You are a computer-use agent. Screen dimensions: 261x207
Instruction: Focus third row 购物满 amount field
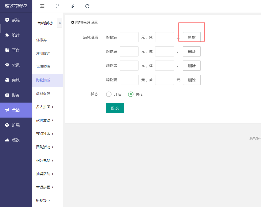[129, 66]
